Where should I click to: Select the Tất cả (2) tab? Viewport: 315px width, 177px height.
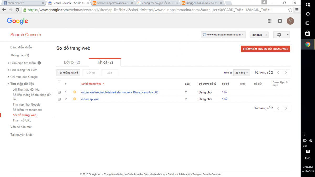point(105,62)
